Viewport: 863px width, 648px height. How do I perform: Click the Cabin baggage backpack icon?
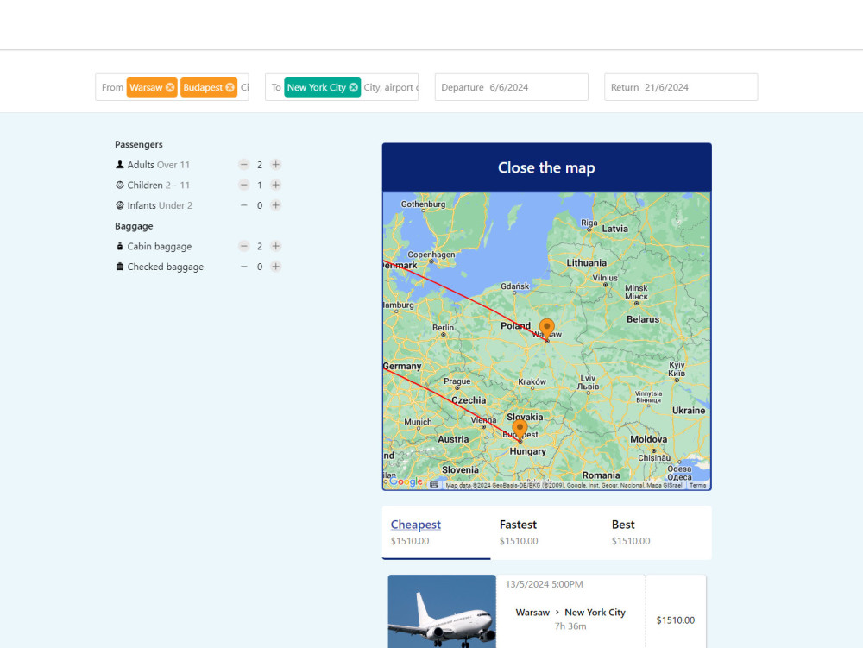[x=119, y=246]
